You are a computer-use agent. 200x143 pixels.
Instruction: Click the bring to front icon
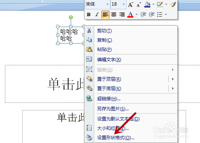pyautogui.click(x=89, y=79)
